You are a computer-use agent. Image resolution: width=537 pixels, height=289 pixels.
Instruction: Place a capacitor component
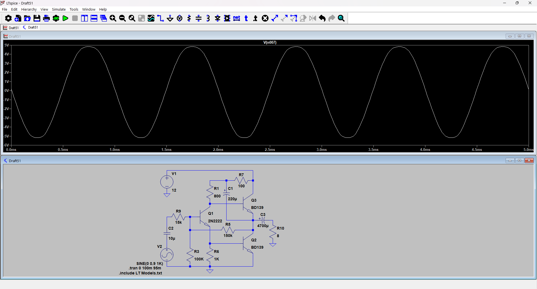tap(199, 18)
